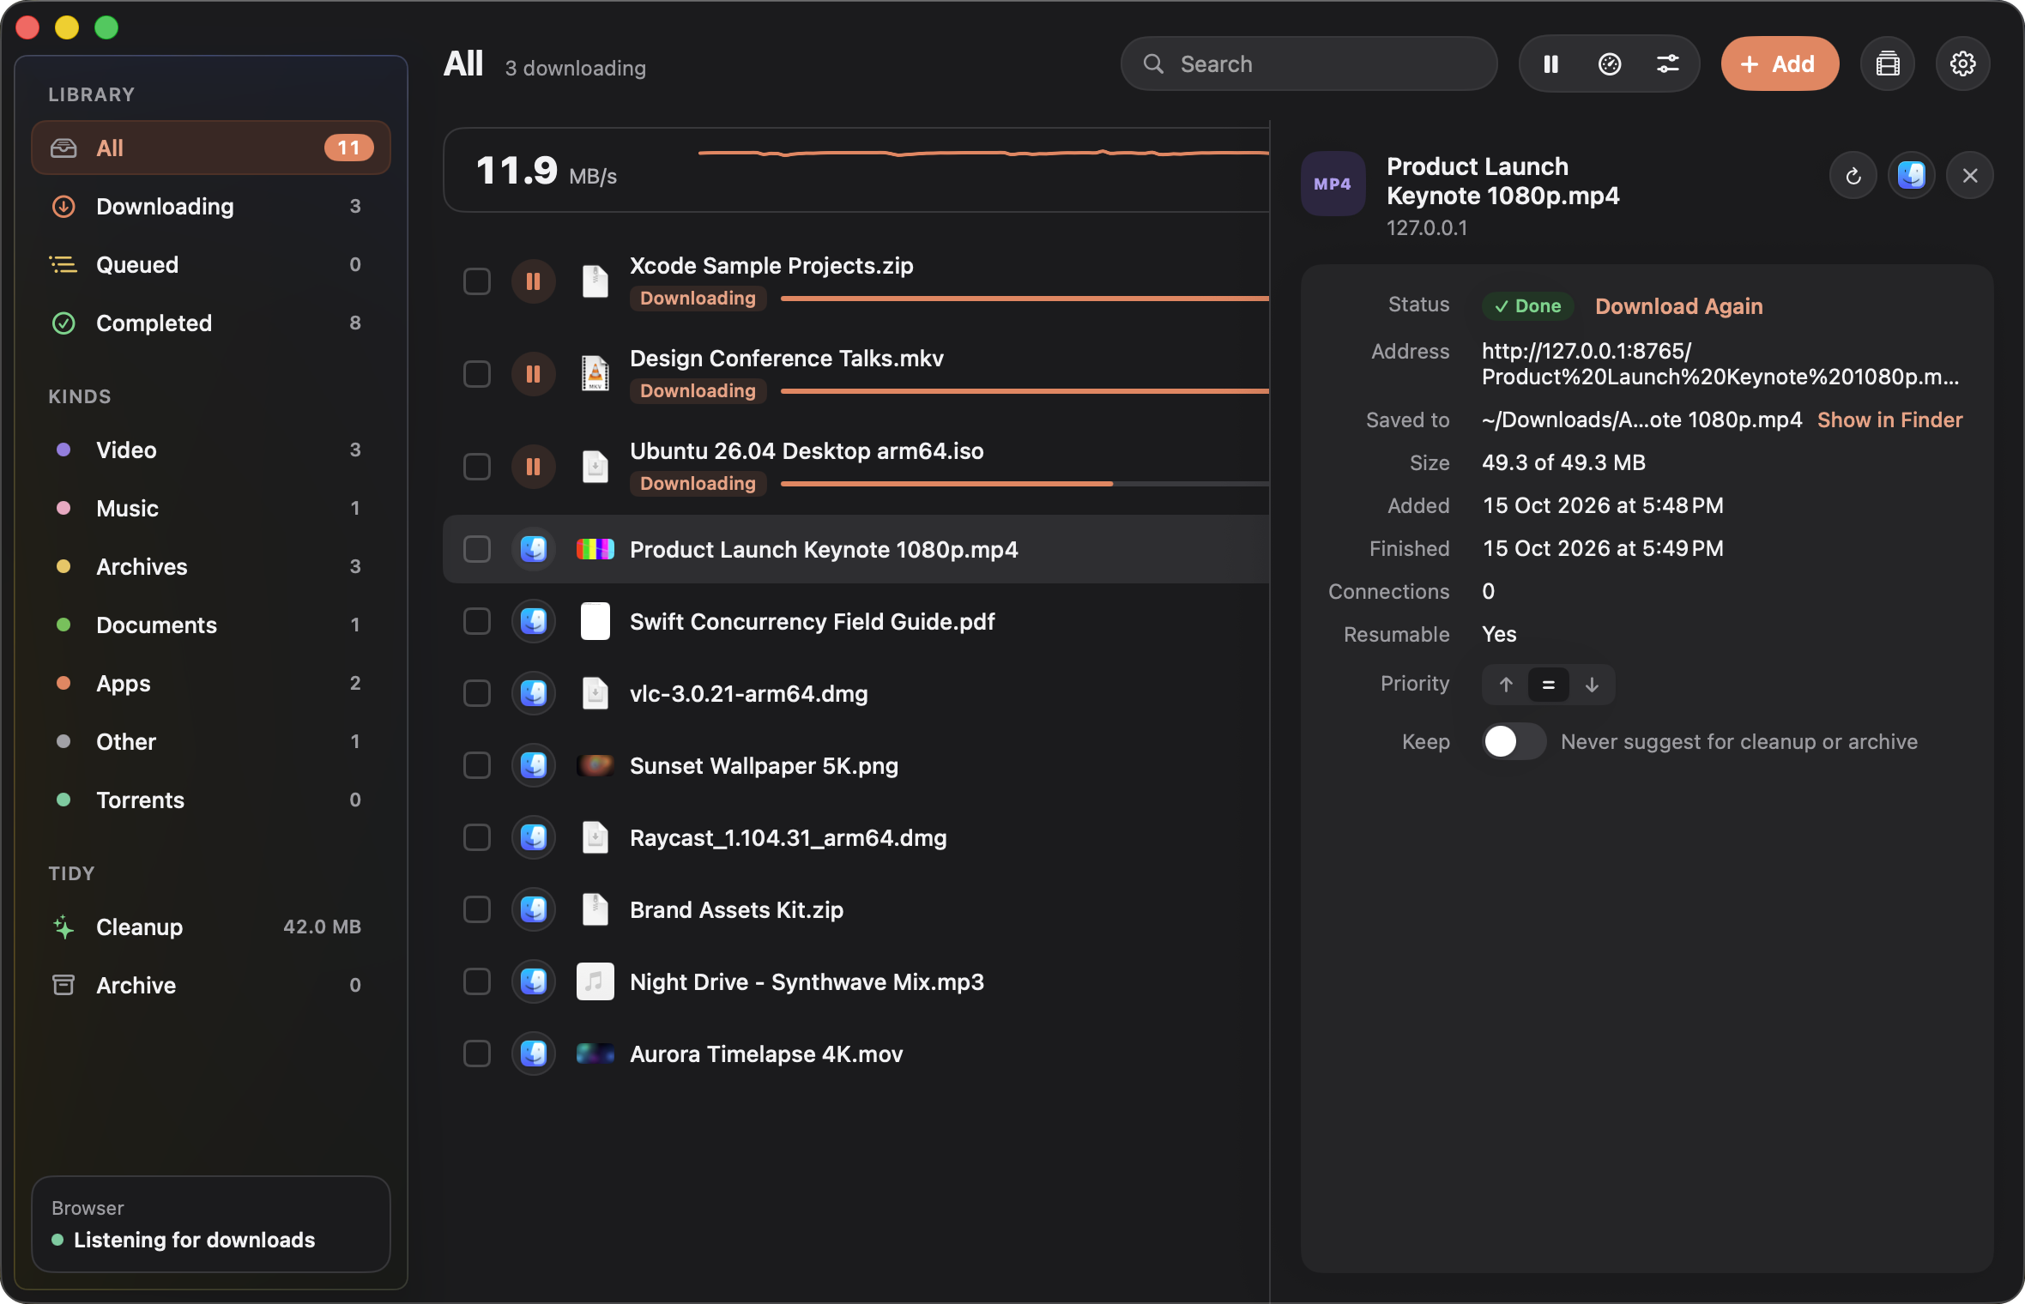Pause the Ubuntu 26.04 Desktop iso download
This screenshot has height=1304, width=2025.
(533, 467)
